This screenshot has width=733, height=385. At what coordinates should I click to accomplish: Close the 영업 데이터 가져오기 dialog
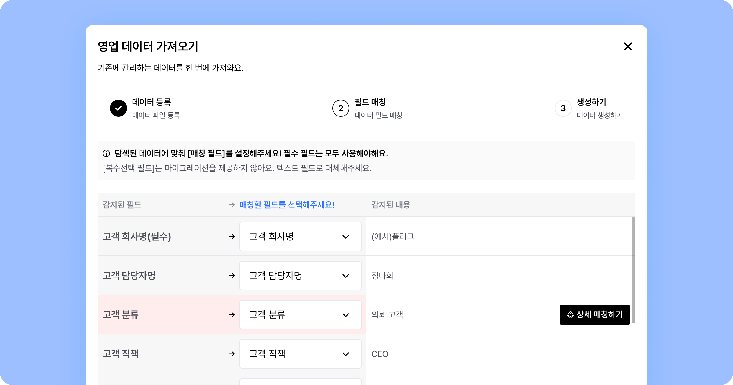(x=628, y=46)
